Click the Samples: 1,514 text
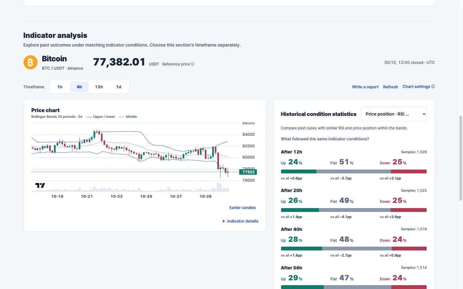Viewport: 463px width, 289px height. point(414,267)
